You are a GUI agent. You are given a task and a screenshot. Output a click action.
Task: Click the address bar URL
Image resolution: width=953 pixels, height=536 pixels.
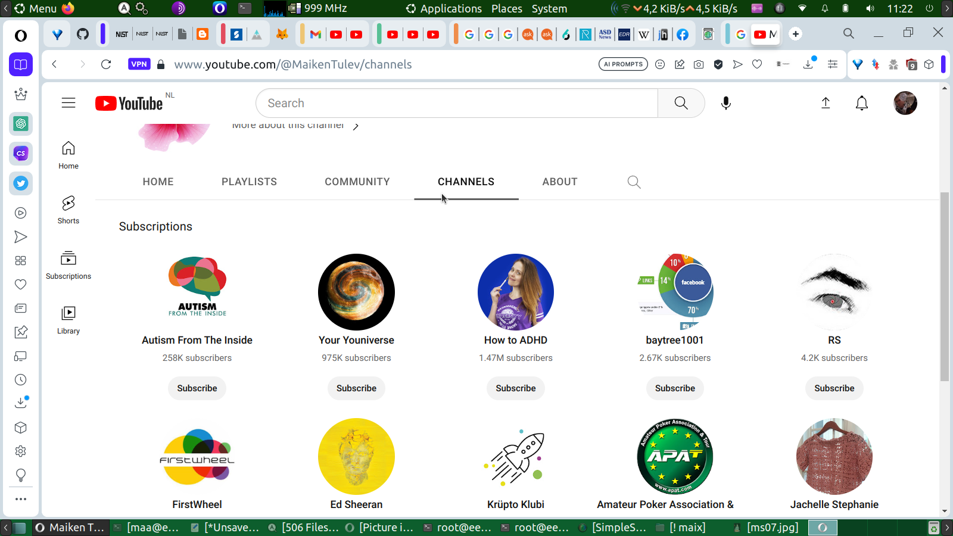(x=293, y=64)
